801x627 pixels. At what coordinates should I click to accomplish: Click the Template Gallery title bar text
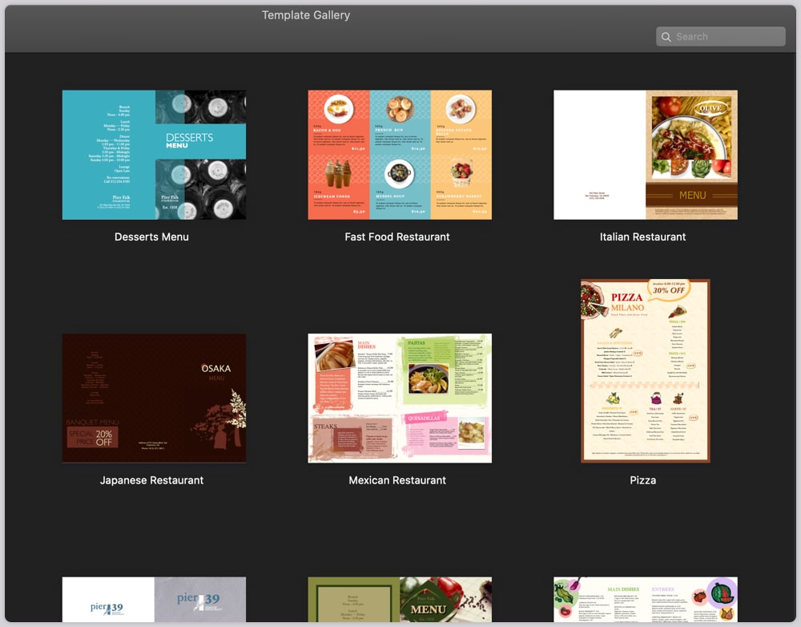(306, 14)
